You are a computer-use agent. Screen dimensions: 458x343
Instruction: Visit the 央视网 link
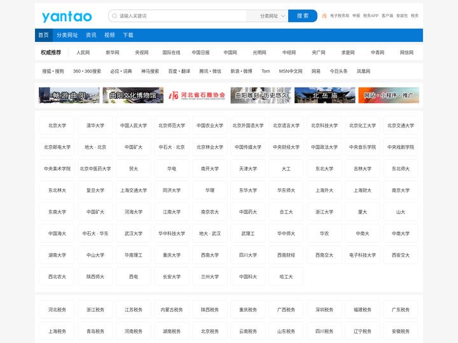pyautogui.click(x=142, y=53)
